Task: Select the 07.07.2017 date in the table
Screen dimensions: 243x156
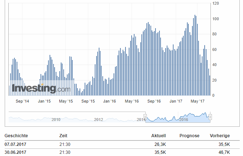Action: pyautogui.click(x=15, y=144)
